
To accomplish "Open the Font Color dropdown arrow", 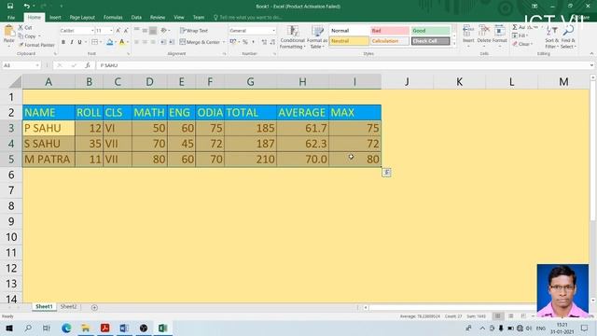I will (128, 42).
